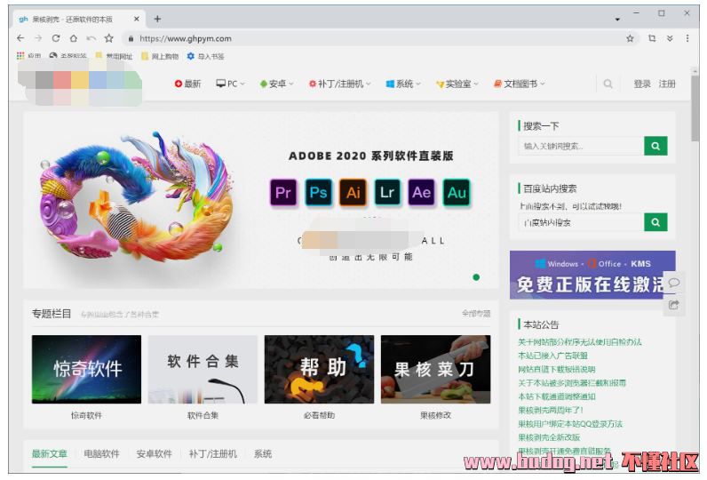Click the address bar URL field
The height and width of the screenshot is (480, 707).
tap(374, 38)
